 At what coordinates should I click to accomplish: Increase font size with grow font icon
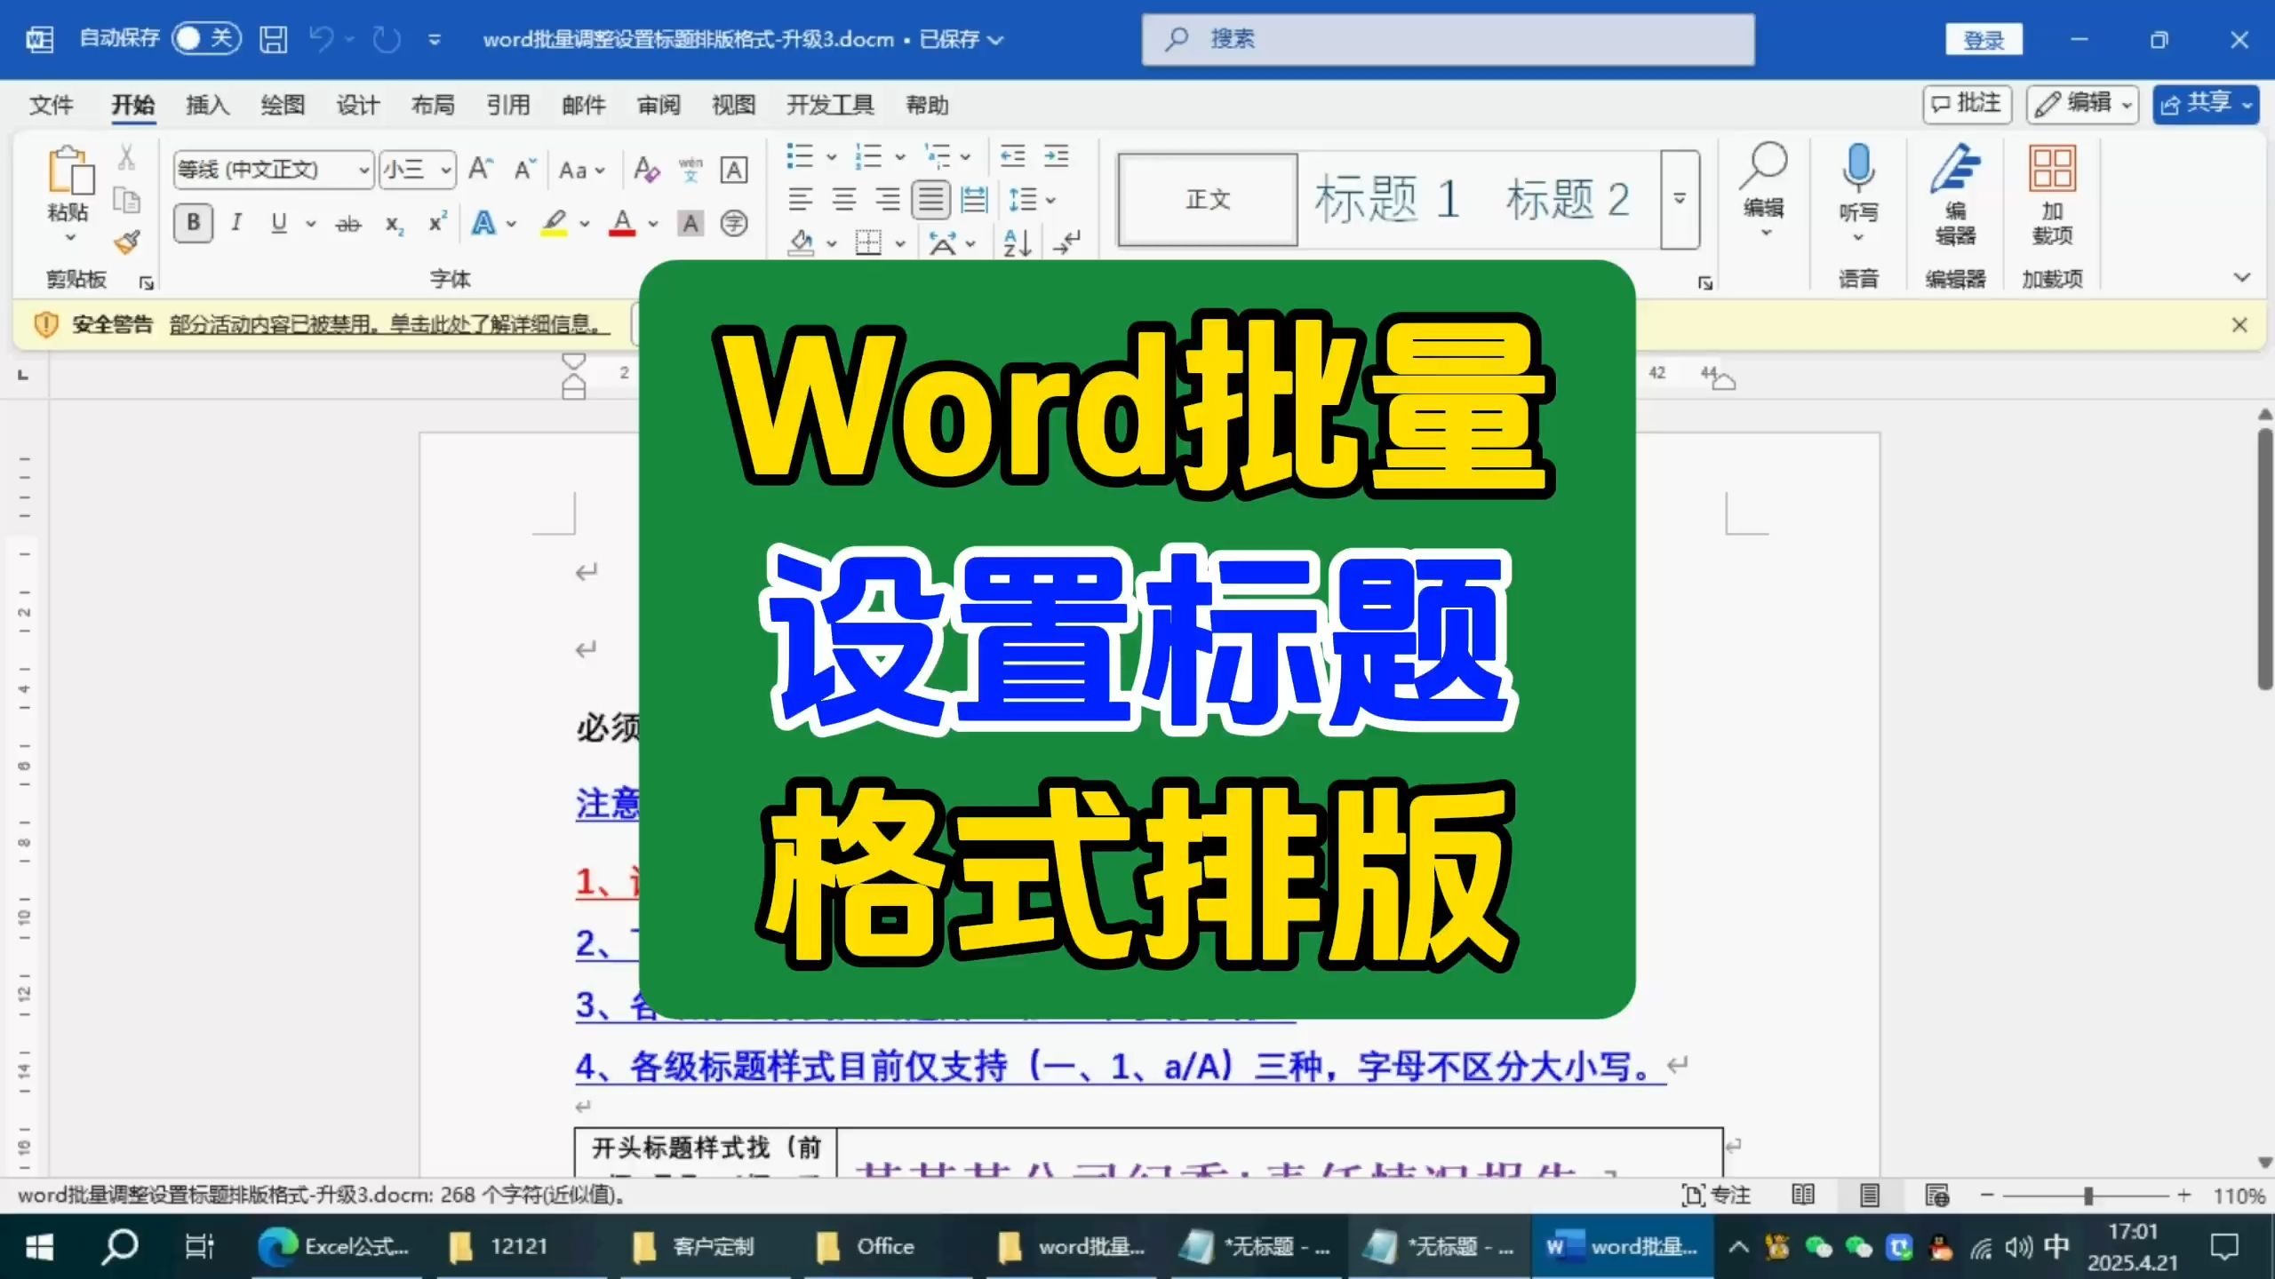(x=481, y=169)
